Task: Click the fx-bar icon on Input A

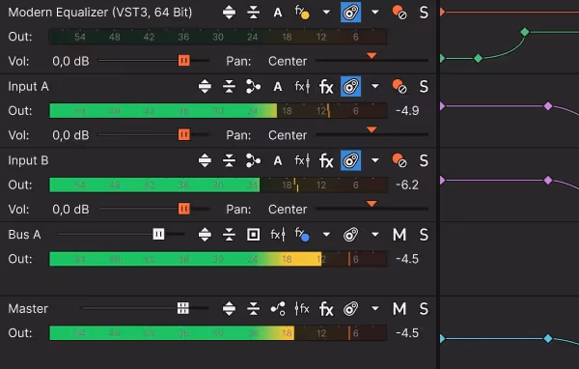Action: [302, 87]
